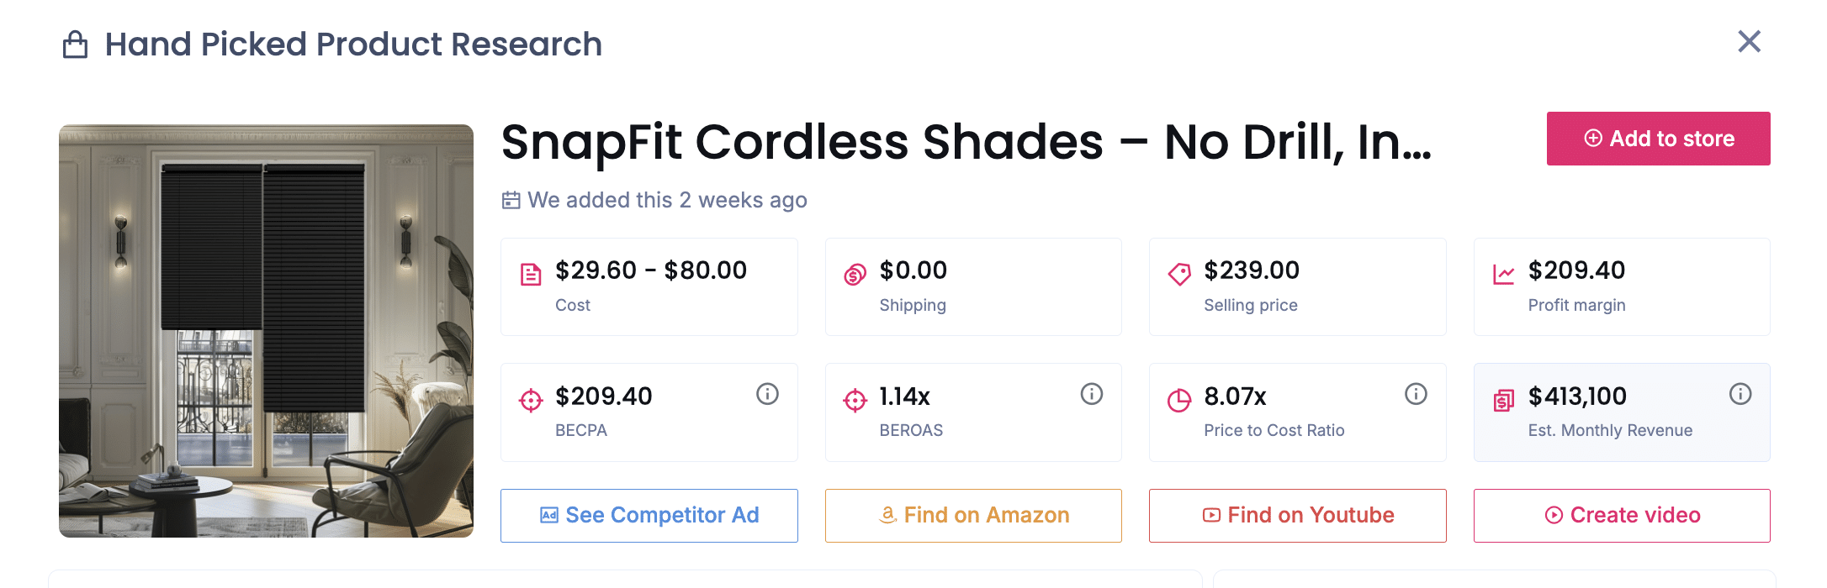Open the BEROAS info tooltip icon

pyautogui.click(x=1091, y=394)
